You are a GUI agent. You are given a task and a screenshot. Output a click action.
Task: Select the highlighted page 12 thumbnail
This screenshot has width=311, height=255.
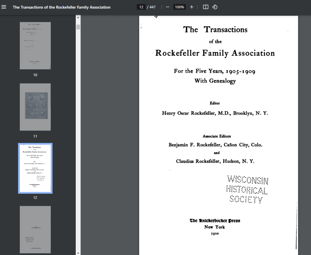pyautogui.click(x=35, y=168)
